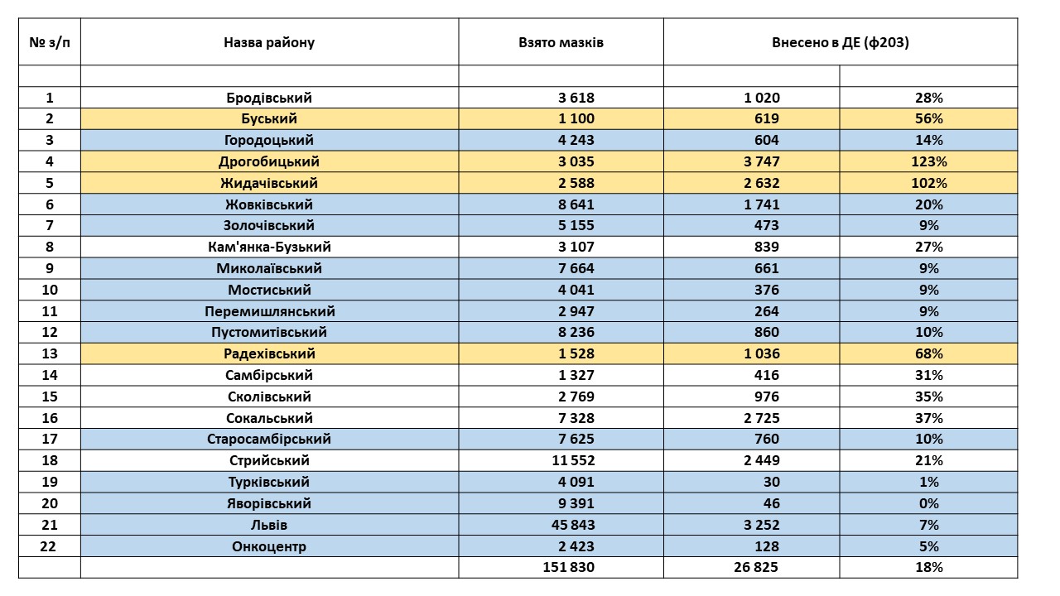Click the total 151 830 cell

(561, 567)
